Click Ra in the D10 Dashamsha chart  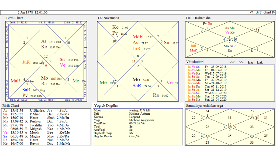pyautogui.click(x=230, y=51)
